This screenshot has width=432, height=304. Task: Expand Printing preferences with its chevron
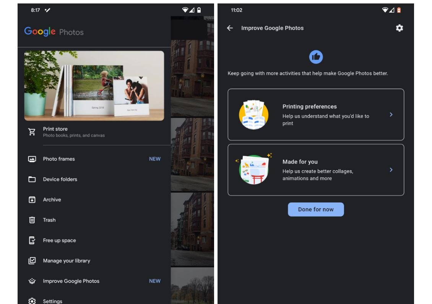(x=391, y=115)
